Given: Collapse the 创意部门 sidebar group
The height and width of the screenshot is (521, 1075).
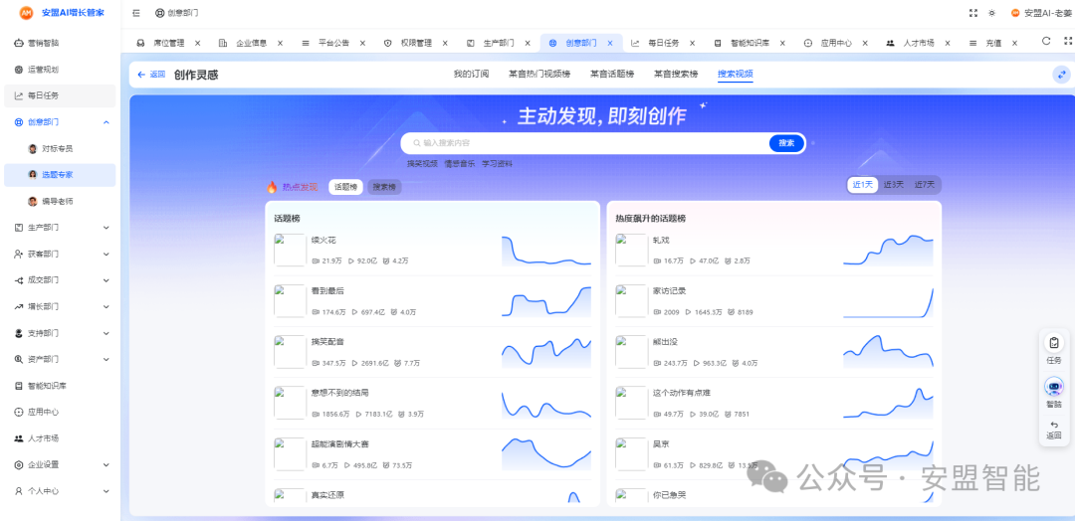Looking at the screenshot, I should (x=107, y=122).
